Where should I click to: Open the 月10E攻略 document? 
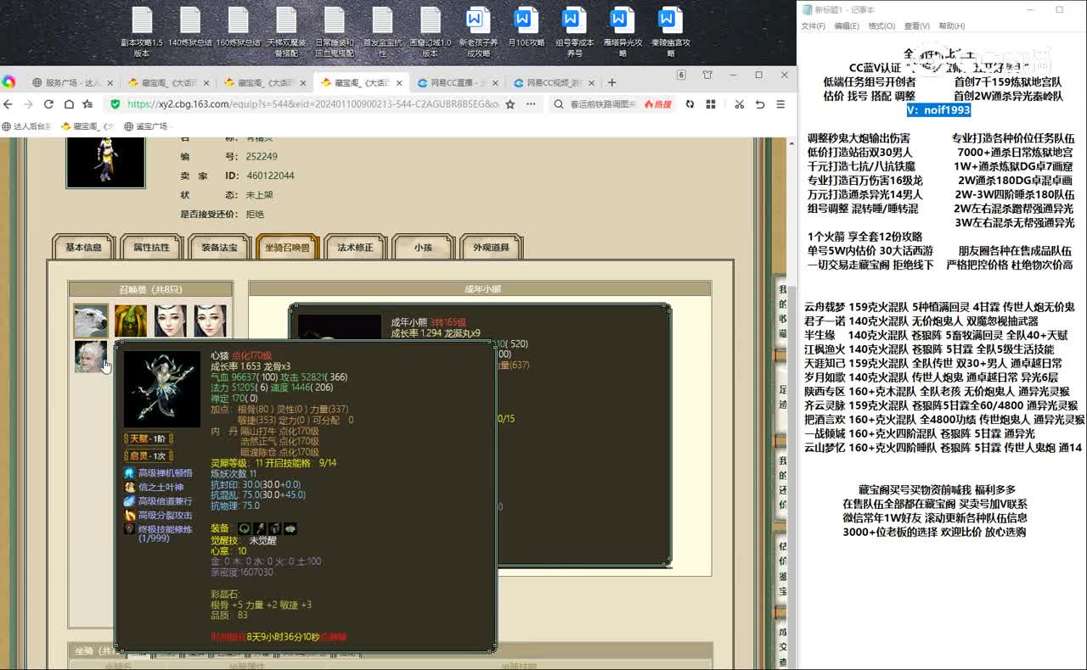point(527,28)
